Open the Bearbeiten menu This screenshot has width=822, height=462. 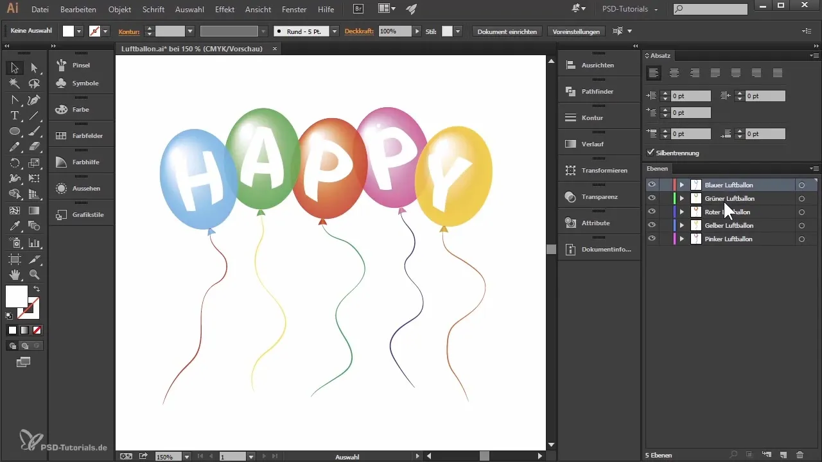click(78, 10)
